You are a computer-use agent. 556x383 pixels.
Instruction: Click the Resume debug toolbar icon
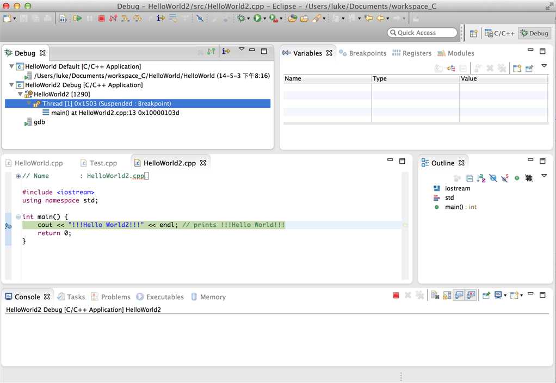pyautogui.click(x=78, y=18)
